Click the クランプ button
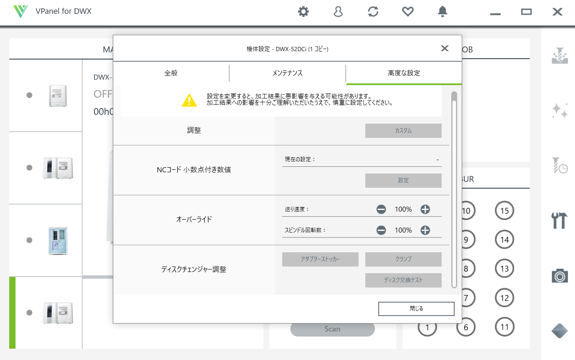The width and height of the screenshot is (575, 360). 403,259
